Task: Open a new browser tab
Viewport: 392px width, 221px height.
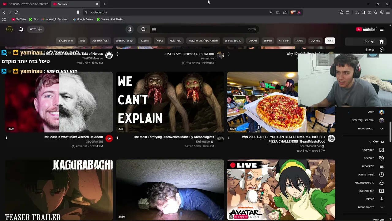Action: coord(104,4)
